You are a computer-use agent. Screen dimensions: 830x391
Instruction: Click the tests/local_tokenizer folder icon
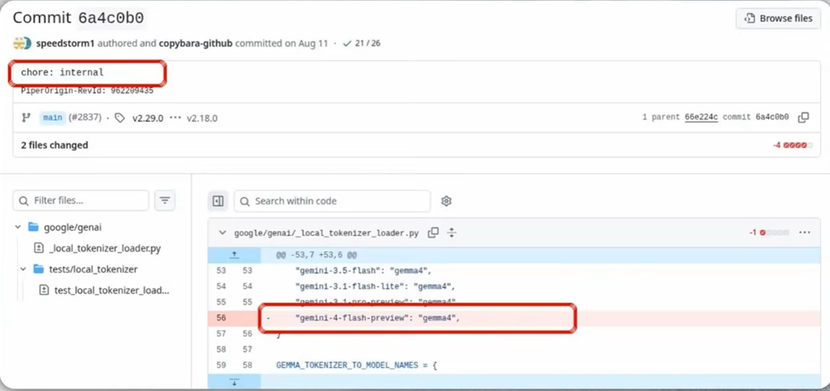point(39,269)
